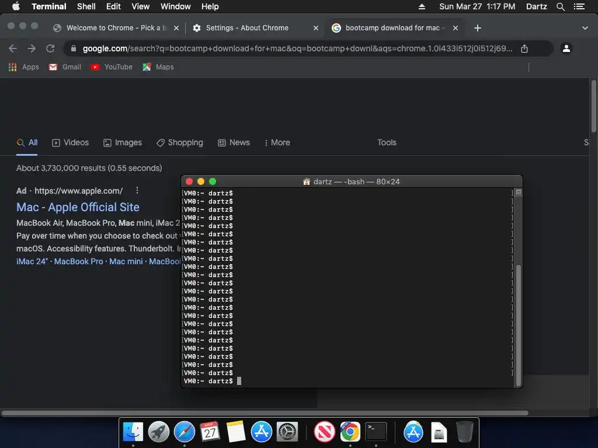Viewport: 598px width, 448px height.
Task: Open the Shell menu
Action: pyautogui.click(x=86, y=6)
